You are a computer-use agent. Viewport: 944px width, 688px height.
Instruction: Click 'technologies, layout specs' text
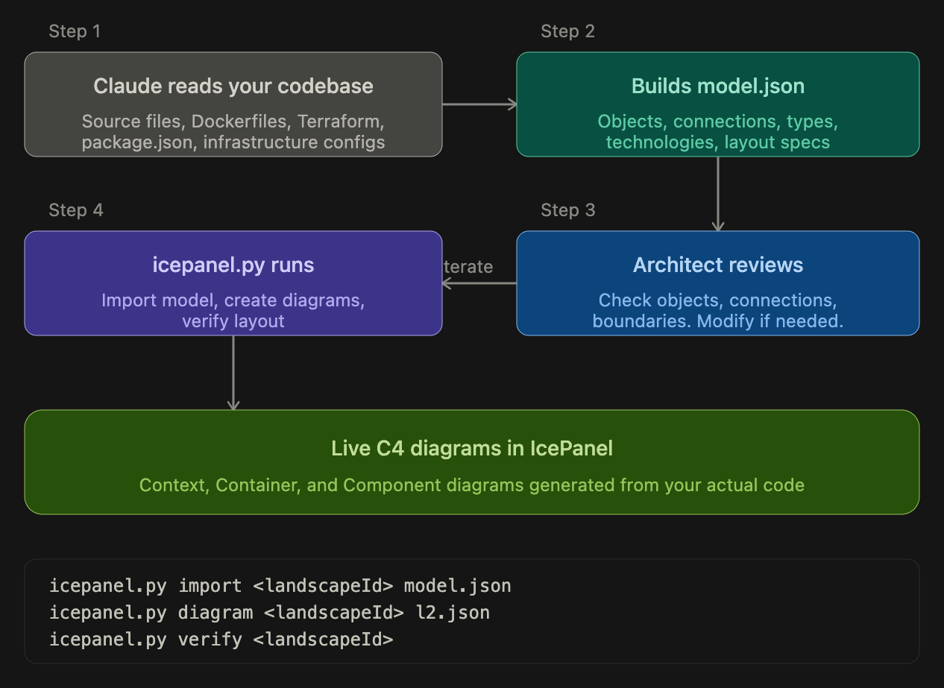[718, 142]
